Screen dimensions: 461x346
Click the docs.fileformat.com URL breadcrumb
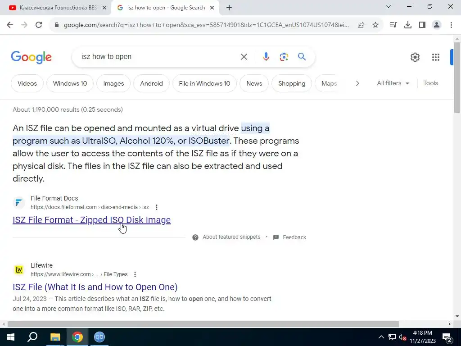pyautogui.click(x=90, y=207)
